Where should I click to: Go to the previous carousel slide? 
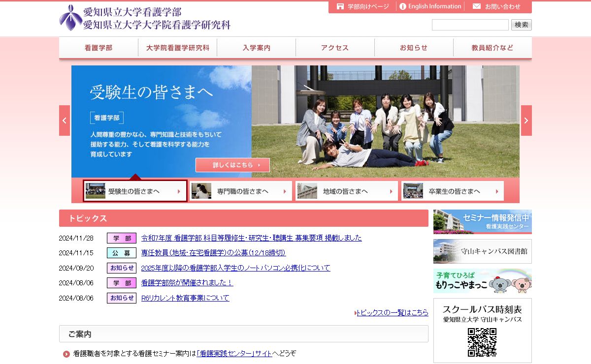coord(65,121)
